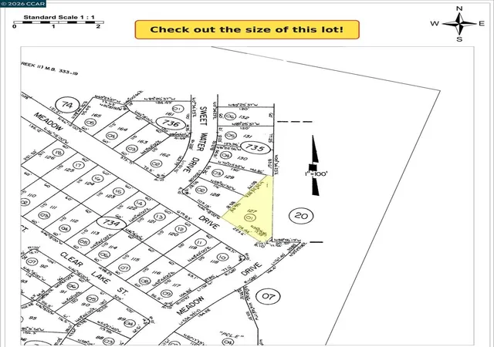Click the Standard Scale 1 : 1 bar

tap(59, 22)
